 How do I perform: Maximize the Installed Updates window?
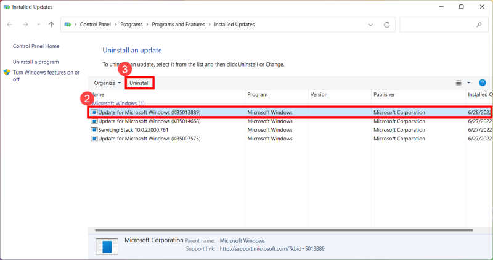pyautogui.click(x=461, y=7)
